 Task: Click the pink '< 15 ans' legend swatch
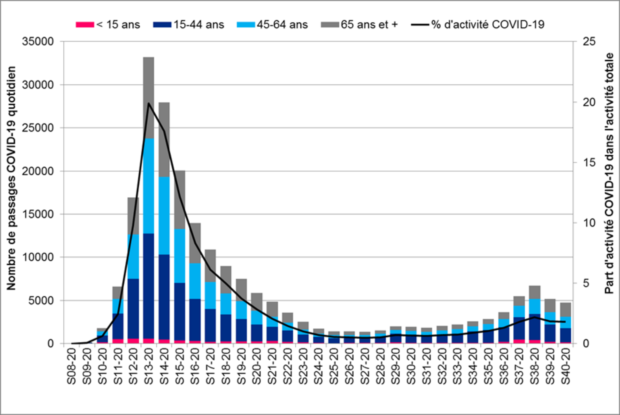click(85, 25)
